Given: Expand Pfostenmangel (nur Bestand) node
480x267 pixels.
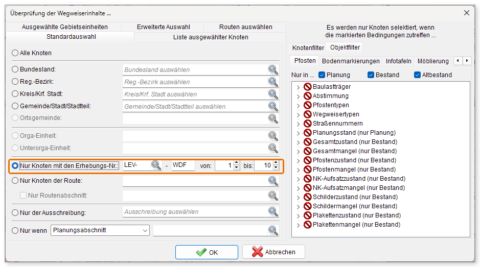Looking at the screenshot, I should coord(298,170).
